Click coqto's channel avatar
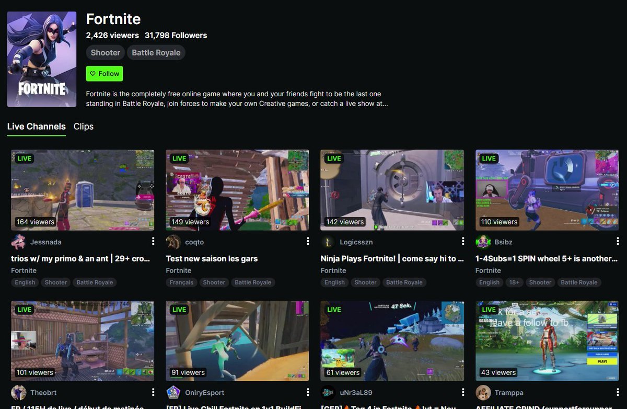This screenshot has width=627, height=409. [x=173, y=242]
